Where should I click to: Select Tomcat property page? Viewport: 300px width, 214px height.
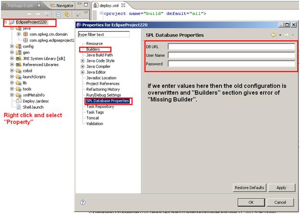point(93,118)
